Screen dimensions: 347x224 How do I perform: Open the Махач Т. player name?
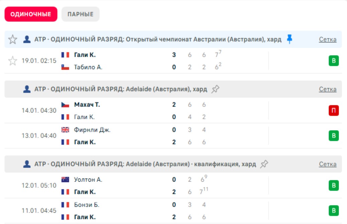click(87, 104)
